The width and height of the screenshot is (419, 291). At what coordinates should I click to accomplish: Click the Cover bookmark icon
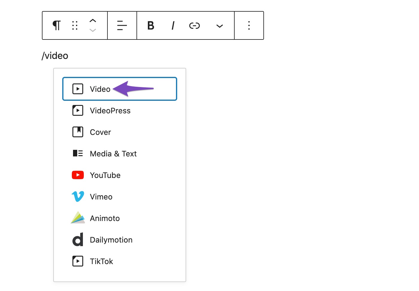(x=78, y=132)
